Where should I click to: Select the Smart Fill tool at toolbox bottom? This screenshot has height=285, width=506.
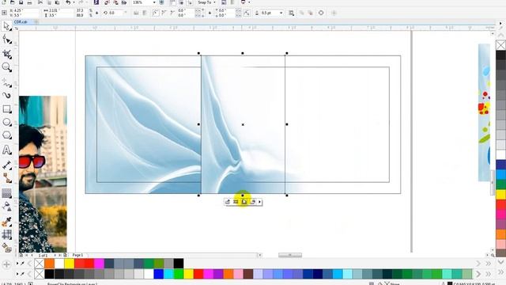pos(6,248)
